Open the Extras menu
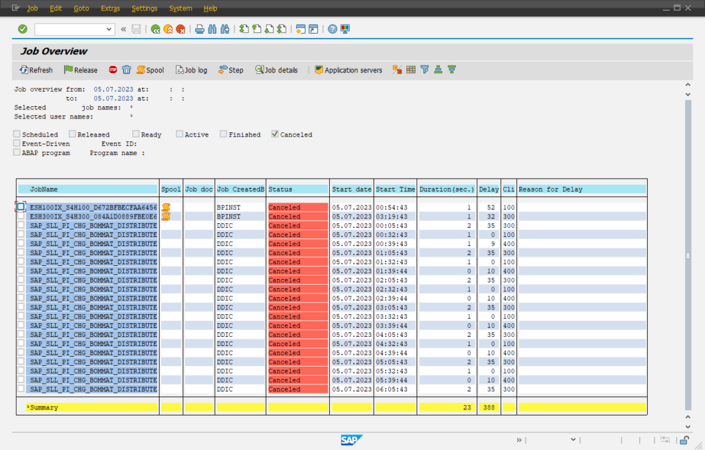 pos(110,8)
